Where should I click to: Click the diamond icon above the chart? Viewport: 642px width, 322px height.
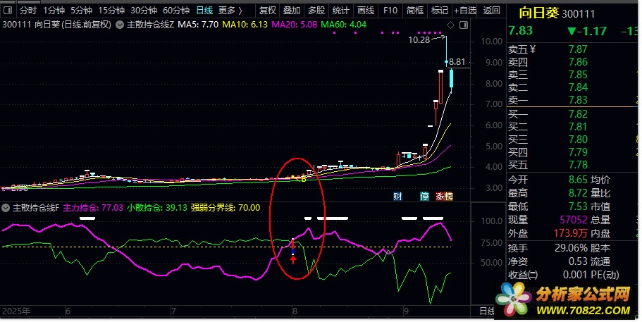click(x=451, y=25)
